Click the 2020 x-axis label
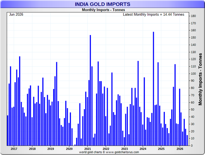Screen dimensions: 205x155 coord(69,149)
